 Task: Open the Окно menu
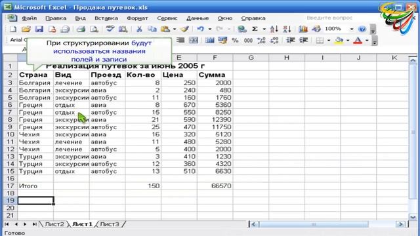224,18
